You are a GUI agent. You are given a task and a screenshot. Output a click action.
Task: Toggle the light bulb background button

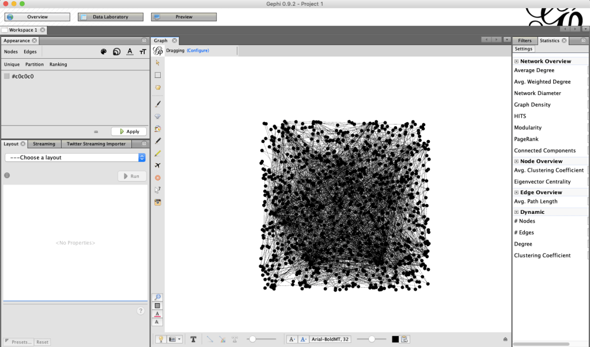tap(161, 339)
